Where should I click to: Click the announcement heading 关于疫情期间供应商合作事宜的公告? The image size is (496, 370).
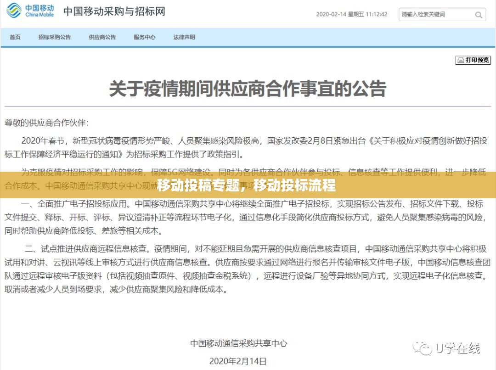[x=248, y=88]
